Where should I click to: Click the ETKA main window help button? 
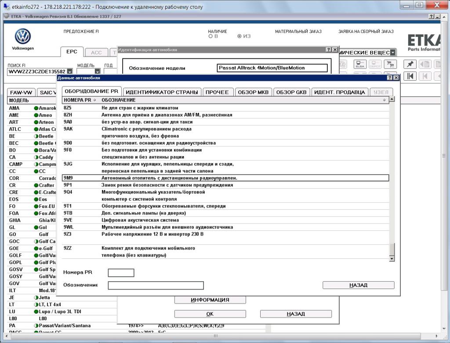tap(432, 16)
